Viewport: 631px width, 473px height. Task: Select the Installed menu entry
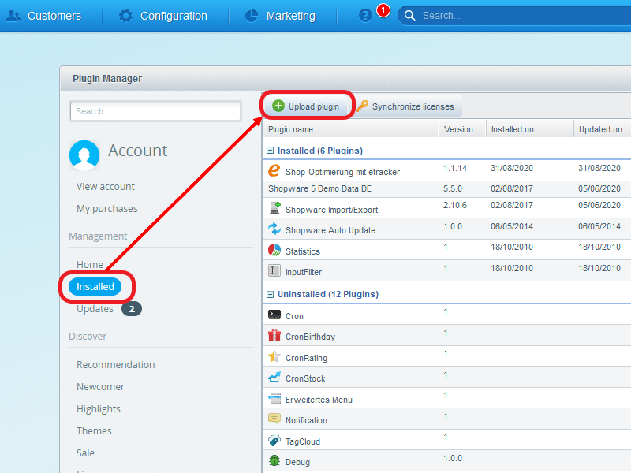pyautogui.click(x=95, y=286)
